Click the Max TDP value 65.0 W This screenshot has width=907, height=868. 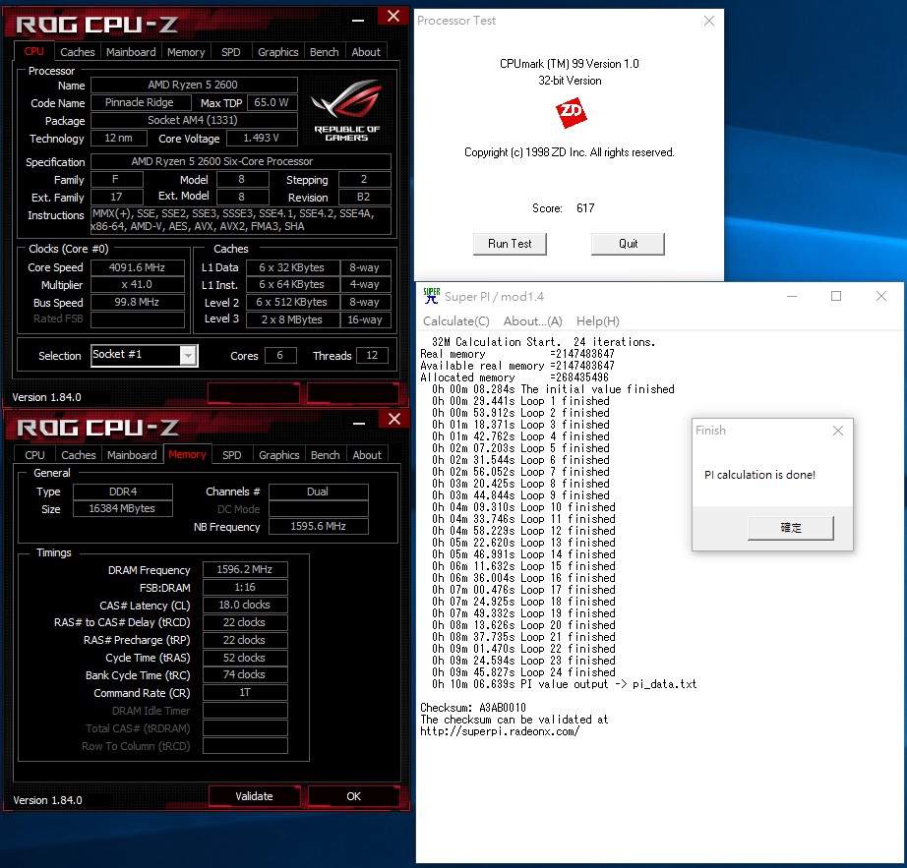(272, 103)
